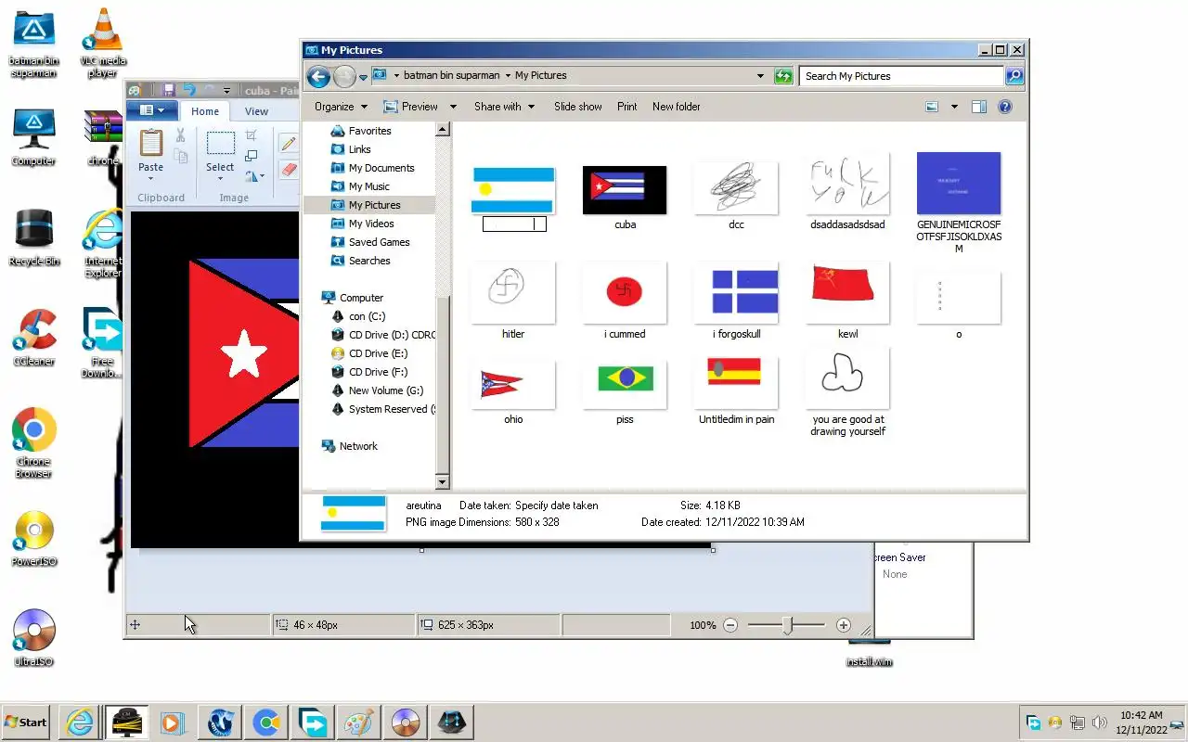Select the GENUINEMICROSOFT image thumbnail
Image resolution: width=1188 pixels, height=742 pixels.
pyautogui.click(x=959, y=184)
